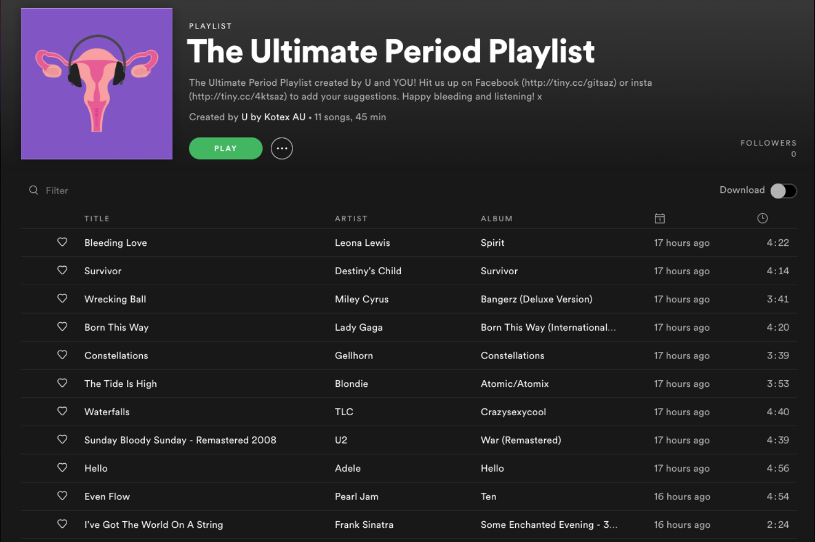
Task: Save Even Flow using the heart icon
Action: click(62, 496)
